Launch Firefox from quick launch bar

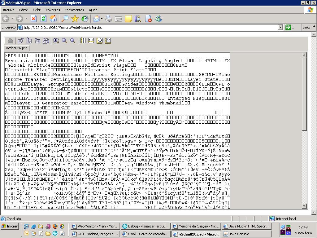click(x=55, y=226)
